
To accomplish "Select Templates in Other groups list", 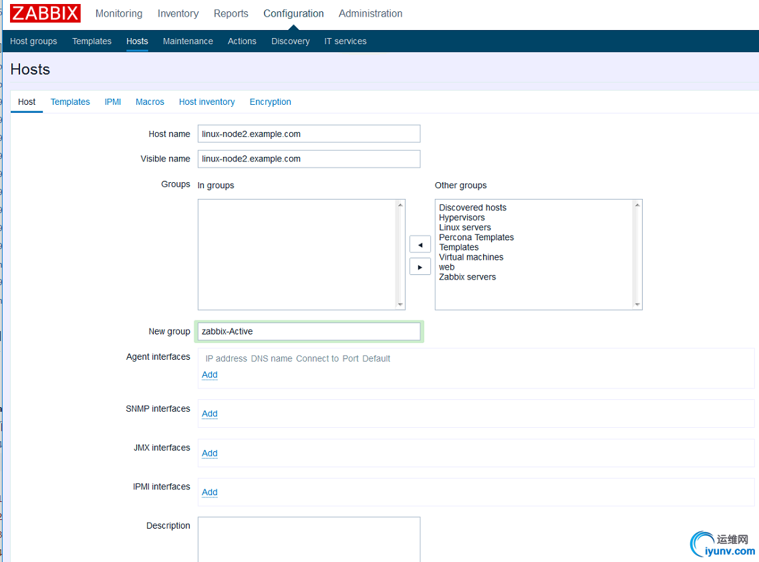I will [458, 247].
